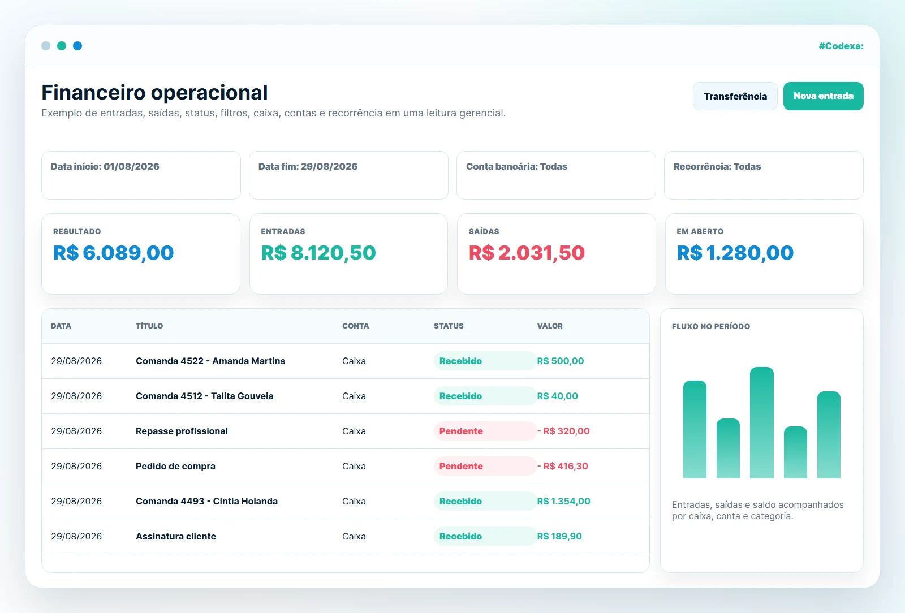Click the R$ 500,00 value
The width and height of the screenshot is (905, 613).
tap(561, 361)
